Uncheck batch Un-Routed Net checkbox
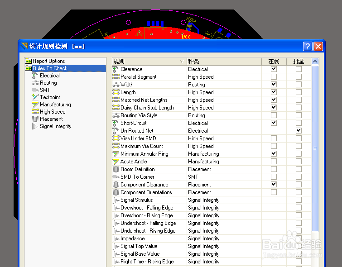This screenshot has width=342, height=267. [299, 130]
